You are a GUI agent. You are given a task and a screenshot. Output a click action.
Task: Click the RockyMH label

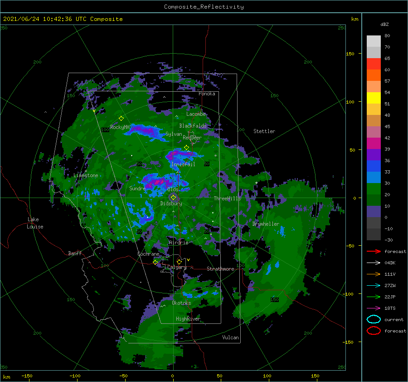(x=120, y=127)
